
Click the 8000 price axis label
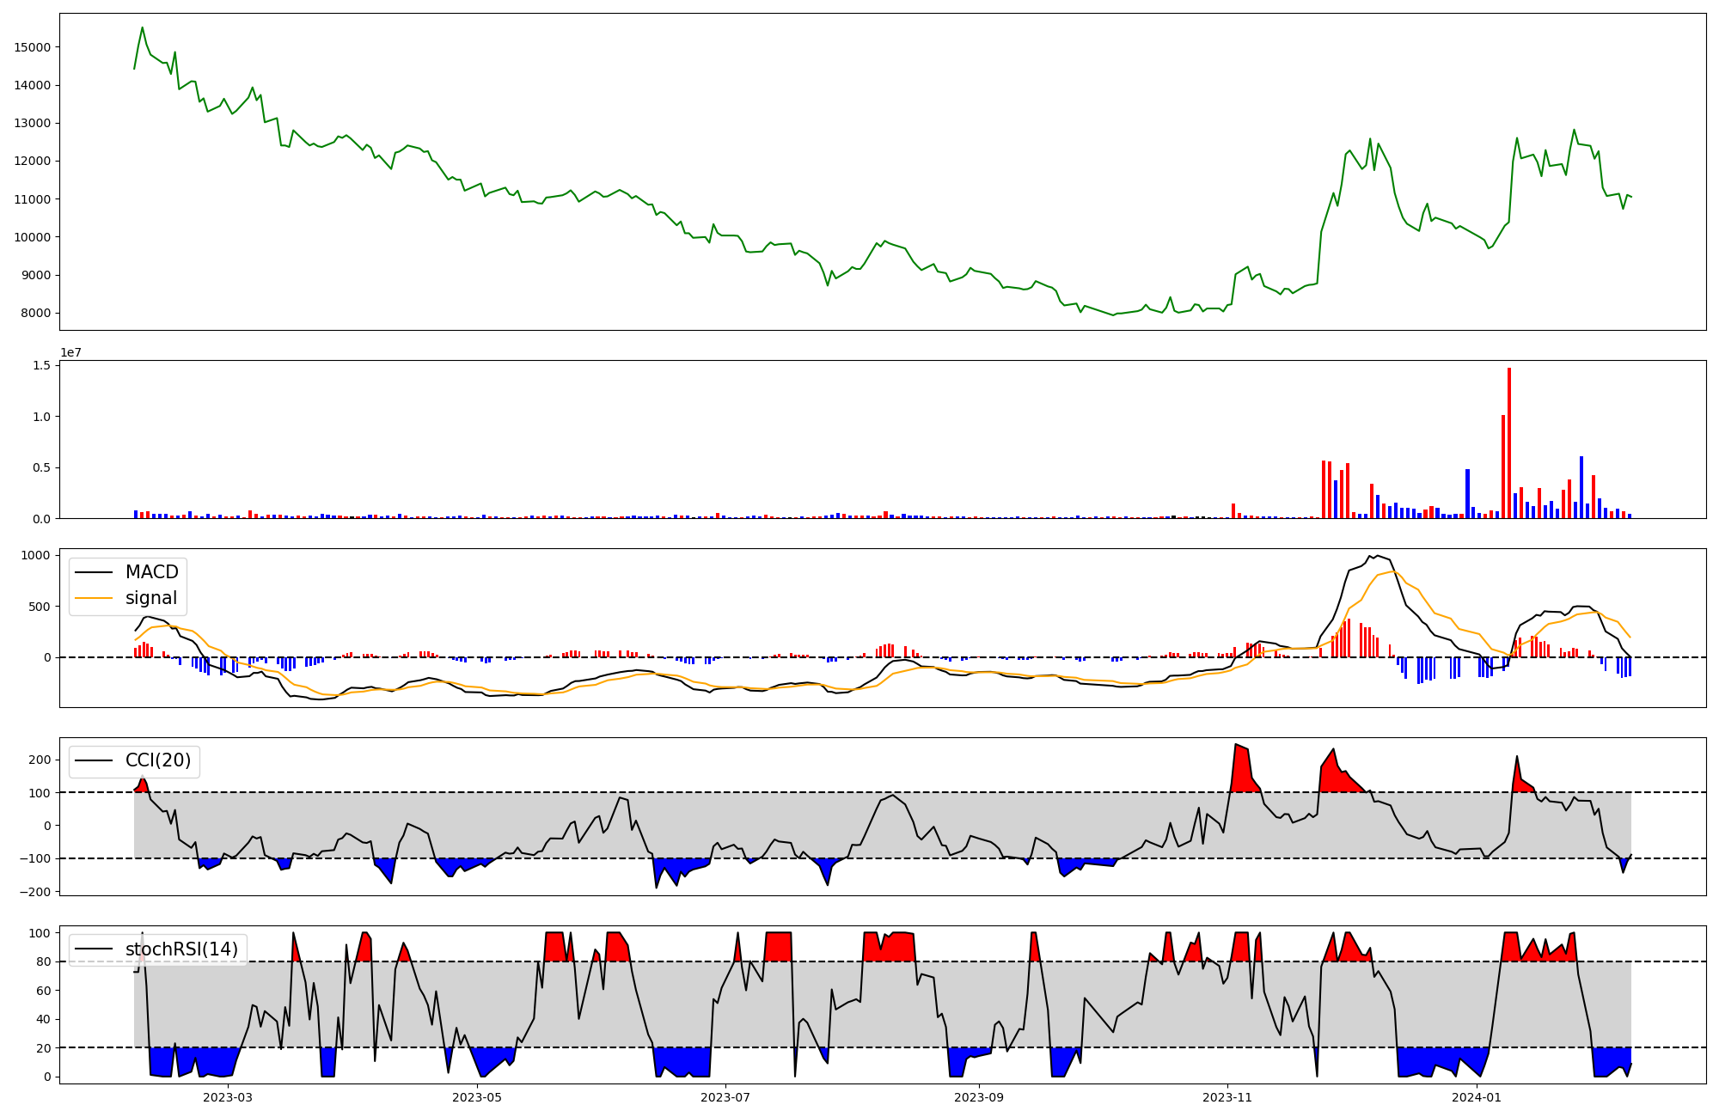click(x=35, y=313)
